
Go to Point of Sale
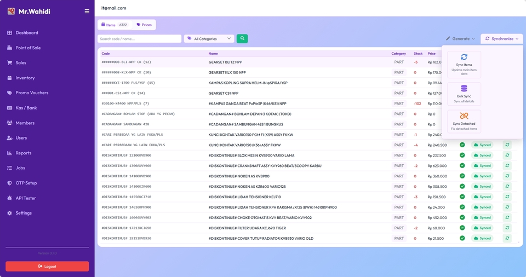[x=28, y=48]
